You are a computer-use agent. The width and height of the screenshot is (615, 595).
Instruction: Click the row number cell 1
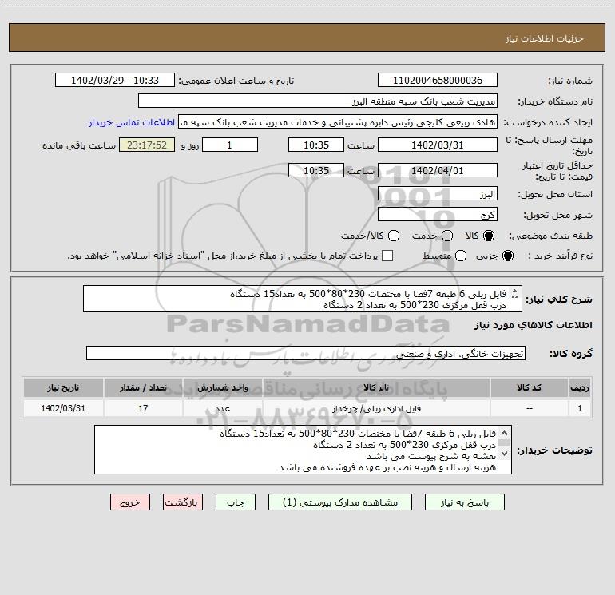[x=580, y=408]
